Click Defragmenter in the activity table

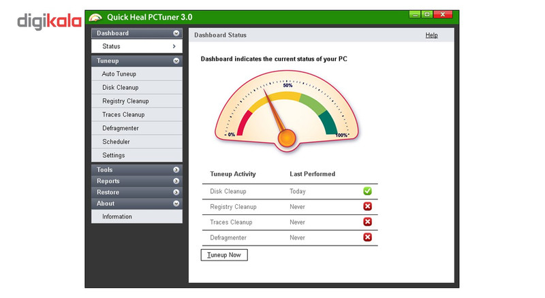[x=228, y=237]
